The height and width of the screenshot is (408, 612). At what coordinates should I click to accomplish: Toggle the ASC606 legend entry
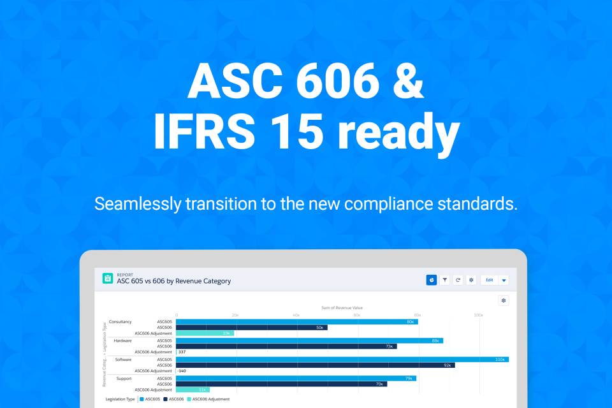(x=177, y=399)
